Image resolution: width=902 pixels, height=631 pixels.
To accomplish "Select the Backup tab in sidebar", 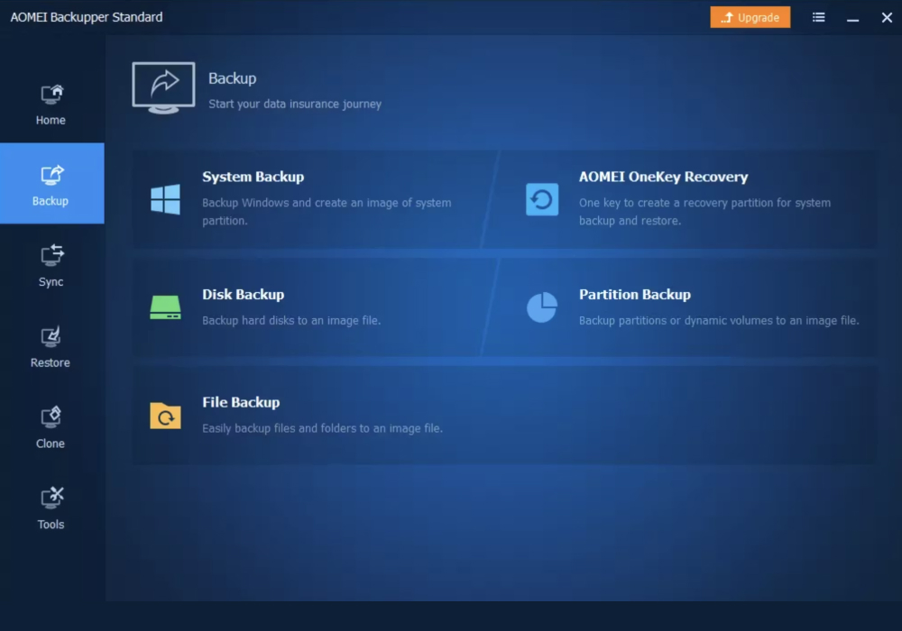I will [x=51, y=184].
